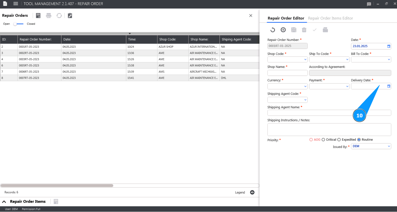The image size is (397, 212).
Task: Switch the Open/Closed toggle
Action: [x=18, y=24]
